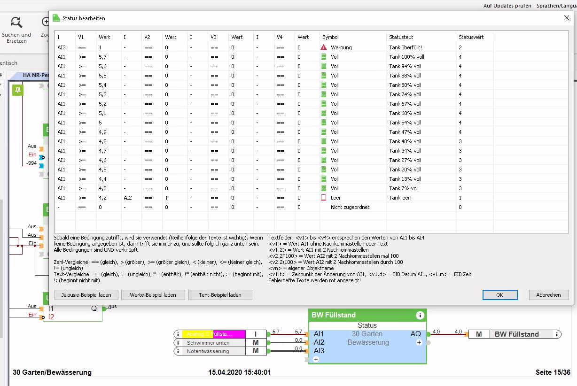
Task: Expand outputs with plus below AQ
Action: (419, 343)
